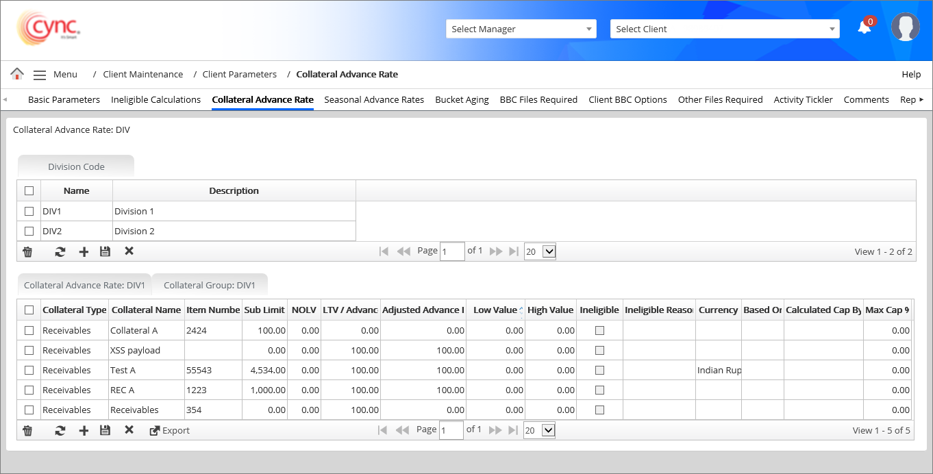Image resolution: width=933 pixels, height=474 pixels.
Task: Open the Select Manager dropdown
Action: point(521,29)
